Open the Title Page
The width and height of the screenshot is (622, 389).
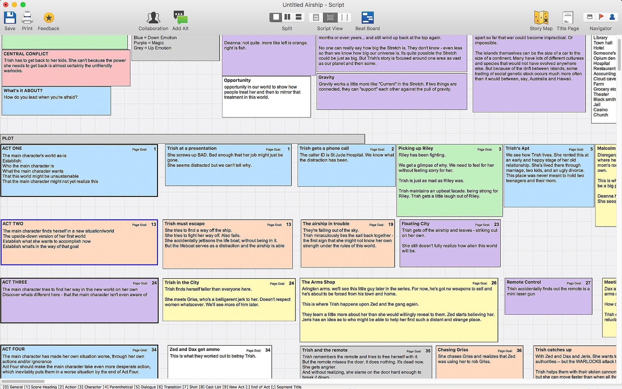(568, 18)
